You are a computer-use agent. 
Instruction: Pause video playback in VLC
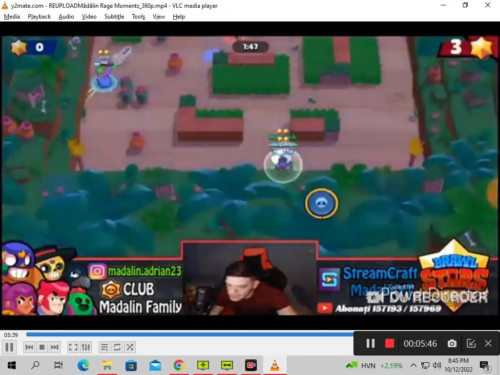[x=9, y=347]
